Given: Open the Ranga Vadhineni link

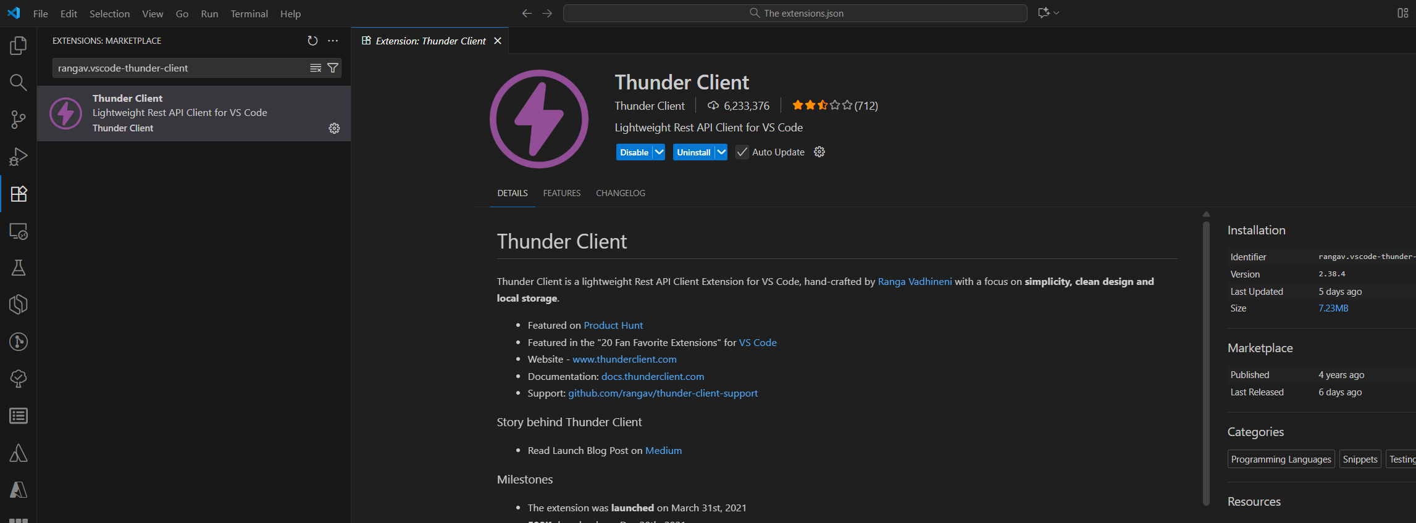Looking at the screenshot, I should click(915, 281).
